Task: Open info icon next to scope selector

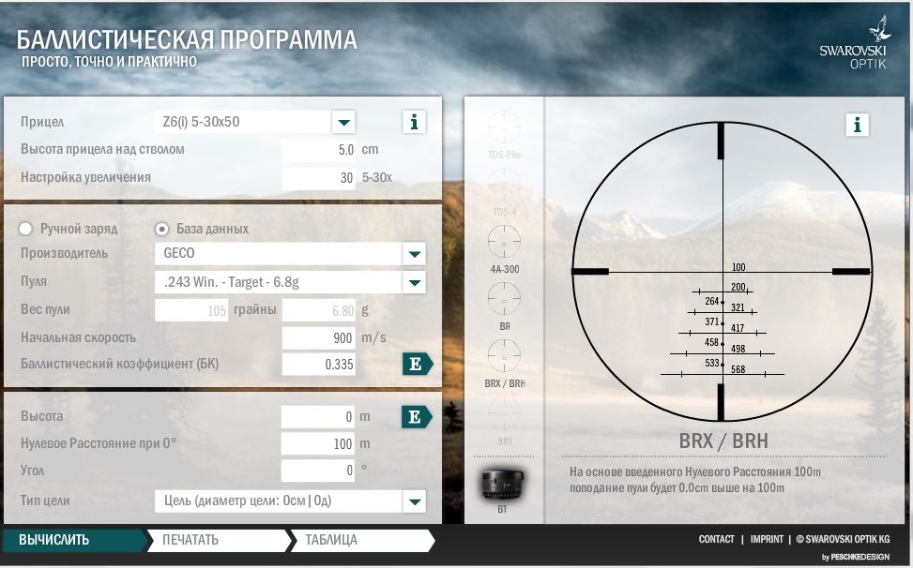Action: pos(414,122)
